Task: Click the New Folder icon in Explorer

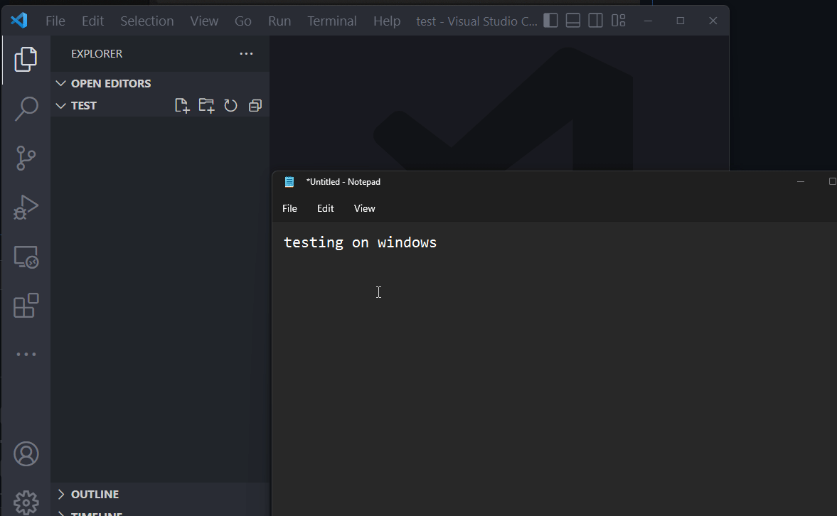Action: 206,105
